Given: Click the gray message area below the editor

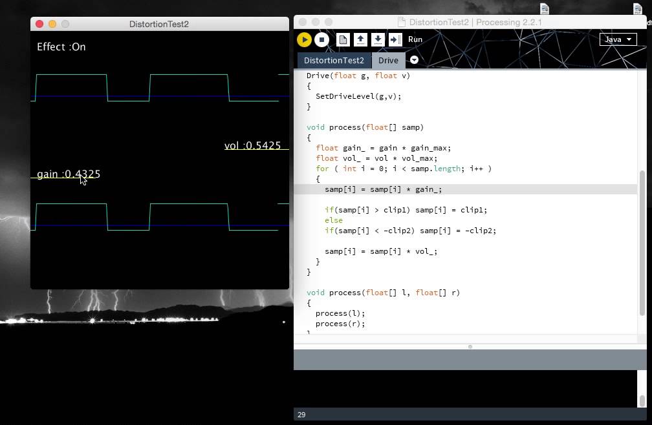Looking at the screenshot, I should (x=470, y=359).
